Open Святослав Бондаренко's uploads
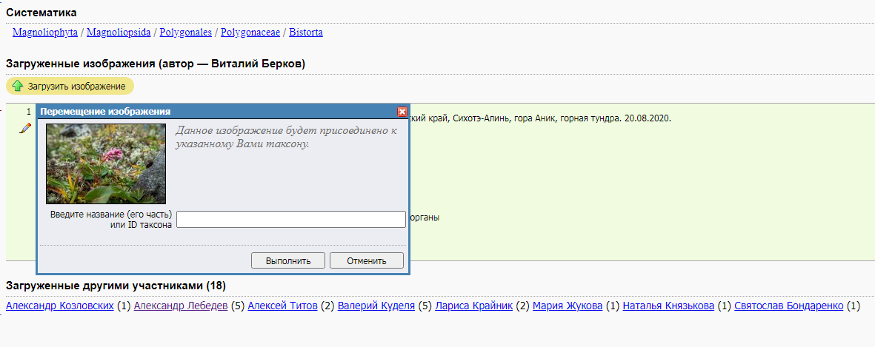 point(789,306)
